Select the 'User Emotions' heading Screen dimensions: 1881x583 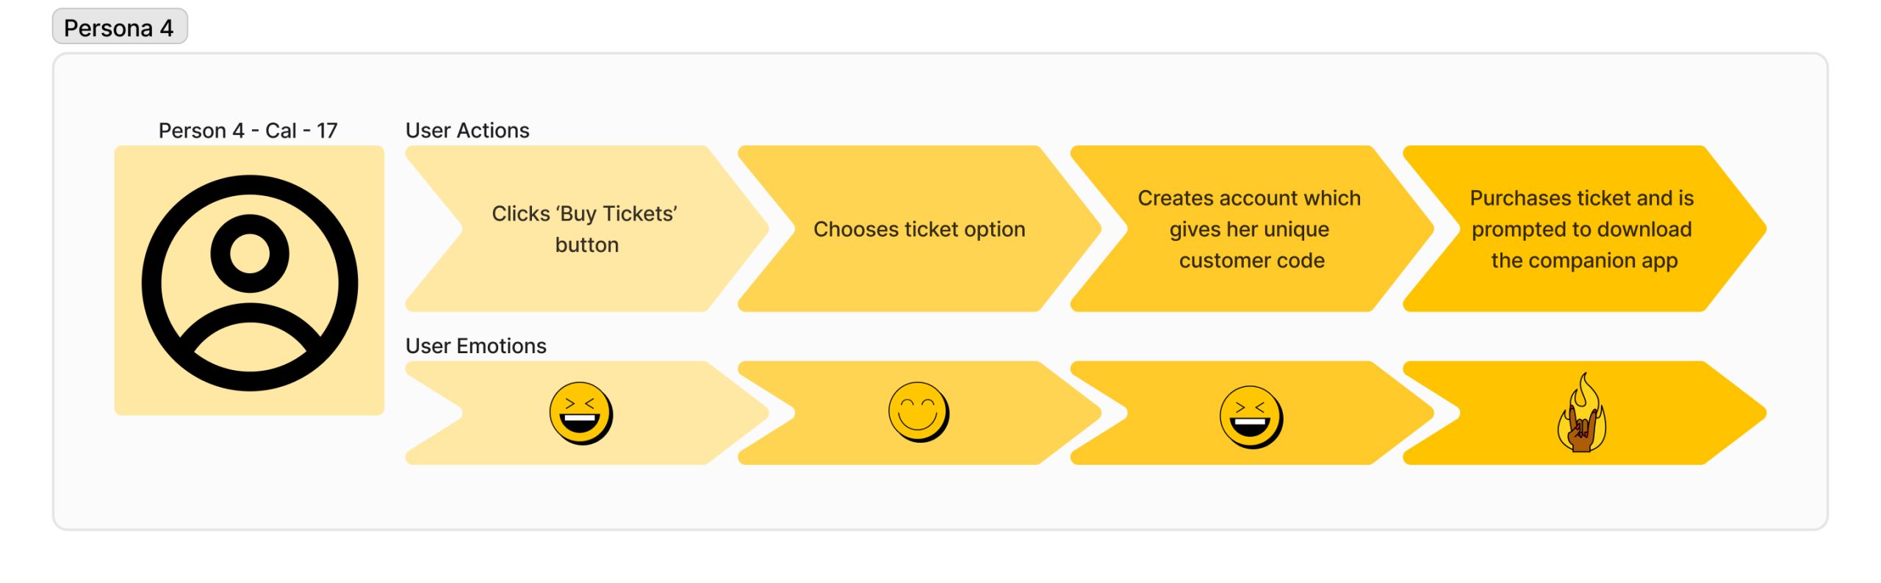(475, 346)
